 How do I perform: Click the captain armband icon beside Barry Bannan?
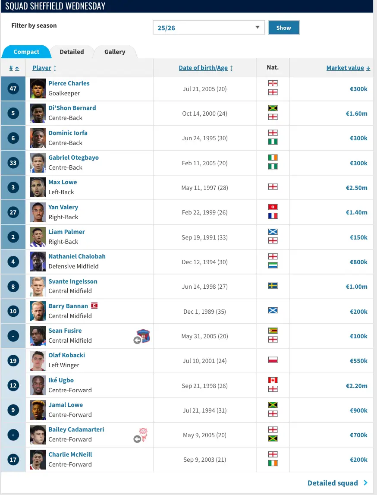pos(94,306)
